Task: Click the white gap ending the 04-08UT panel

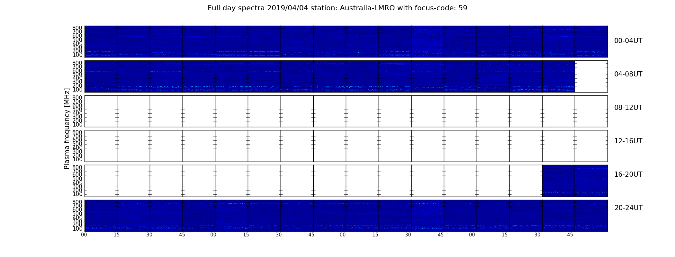Action: (591, 76)
